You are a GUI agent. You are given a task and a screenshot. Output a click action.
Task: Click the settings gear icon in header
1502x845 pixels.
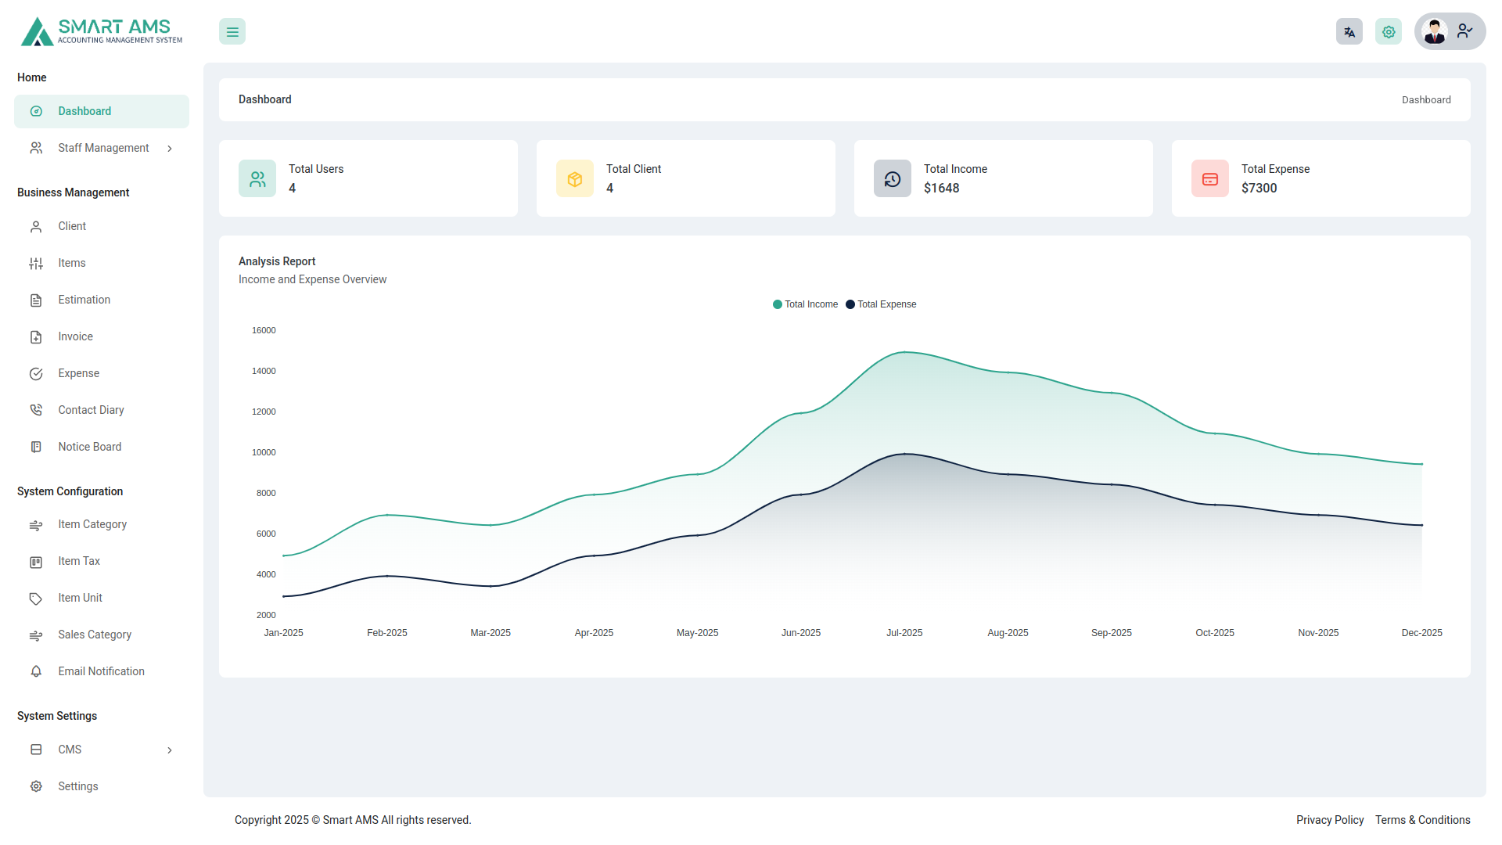pos(1388,31)
